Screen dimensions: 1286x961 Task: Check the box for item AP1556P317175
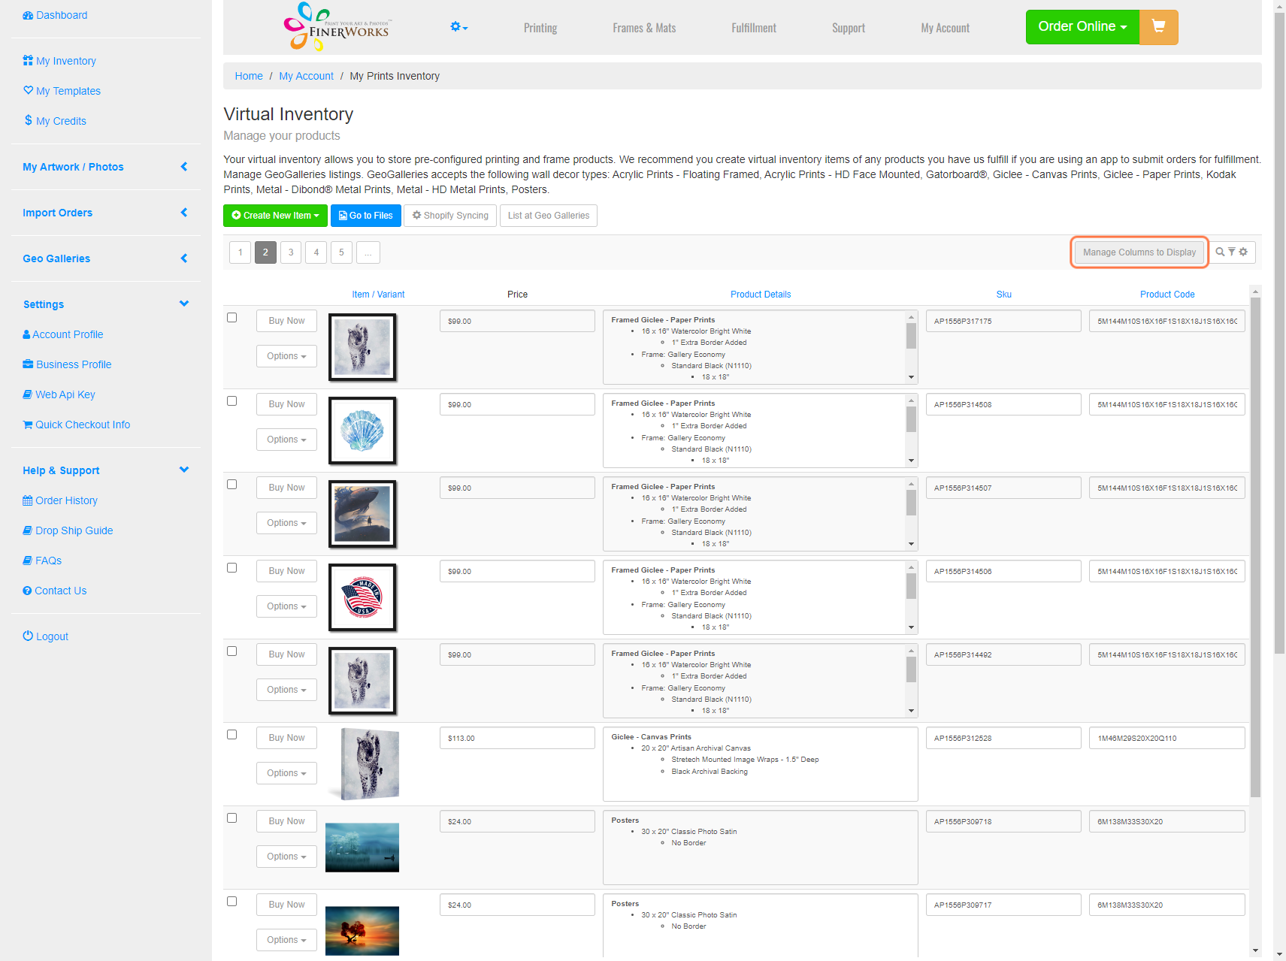coord(232,318)
